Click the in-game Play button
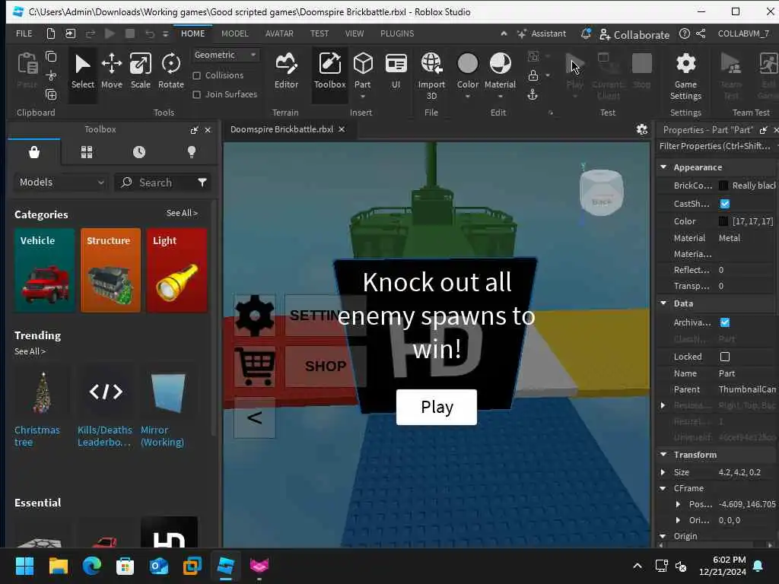 [x=436, y=408]
